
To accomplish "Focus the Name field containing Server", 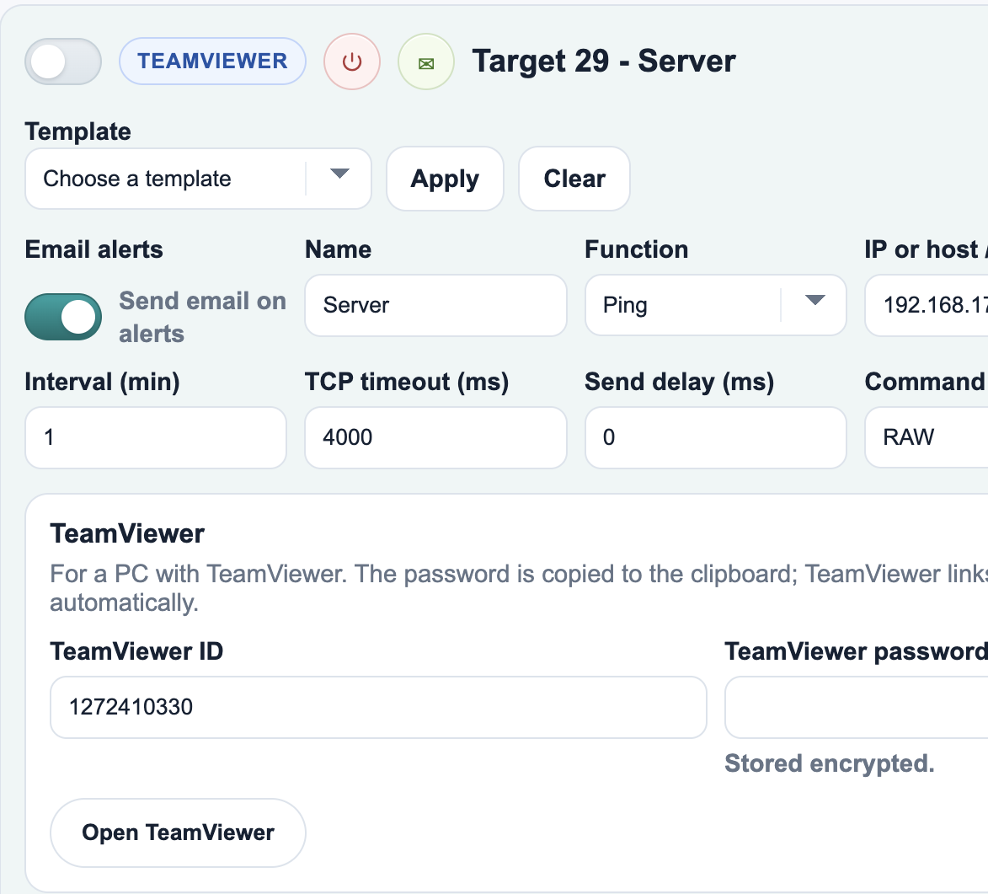I will [x=435, y=306].
